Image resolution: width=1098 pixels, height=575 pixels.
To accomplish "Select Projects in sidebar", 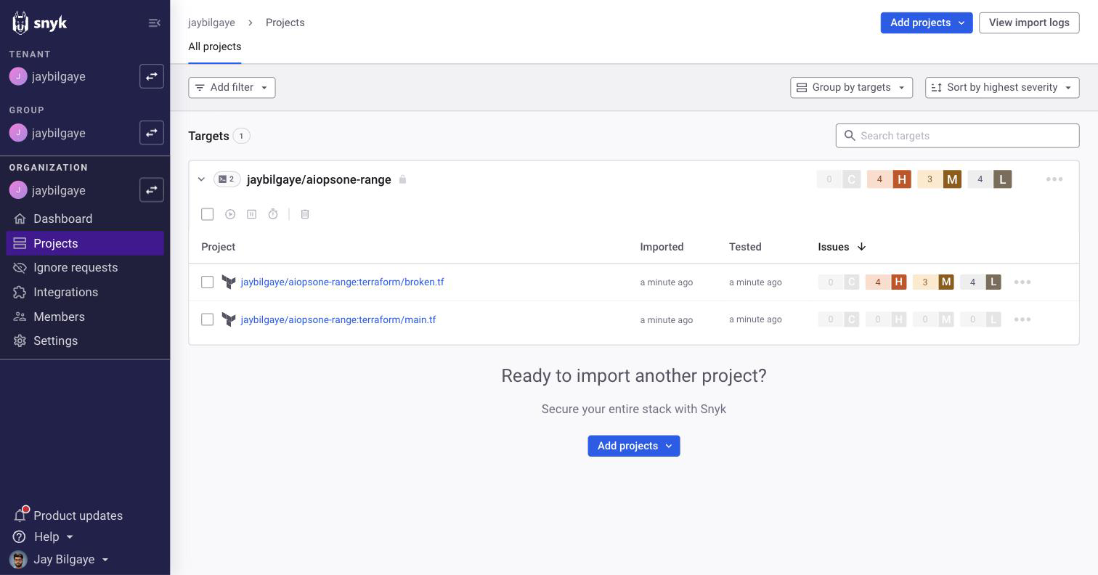I will (x=85, y=243).
